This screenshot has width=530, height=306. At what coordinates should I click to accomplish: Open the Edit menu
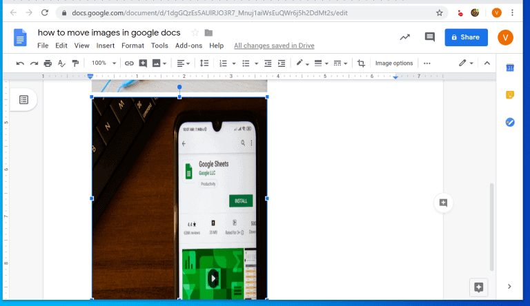pos(61,45)
